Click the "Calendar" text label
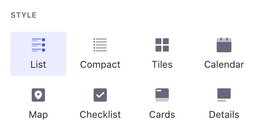 224,64
